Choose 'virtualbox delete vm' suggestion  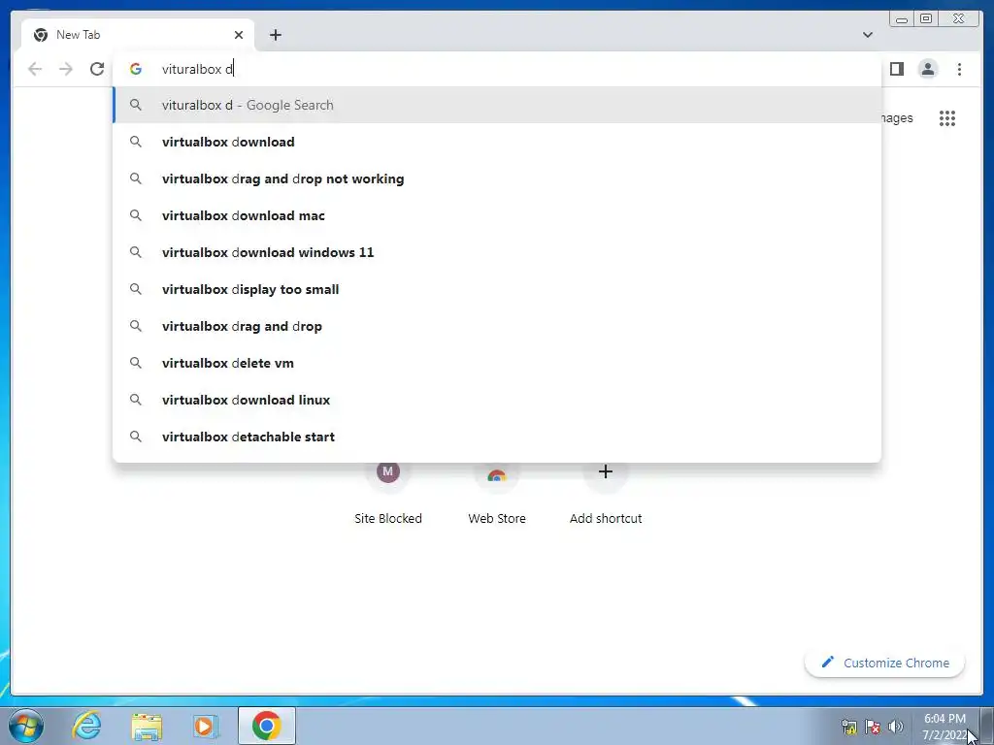coord(497,363)
